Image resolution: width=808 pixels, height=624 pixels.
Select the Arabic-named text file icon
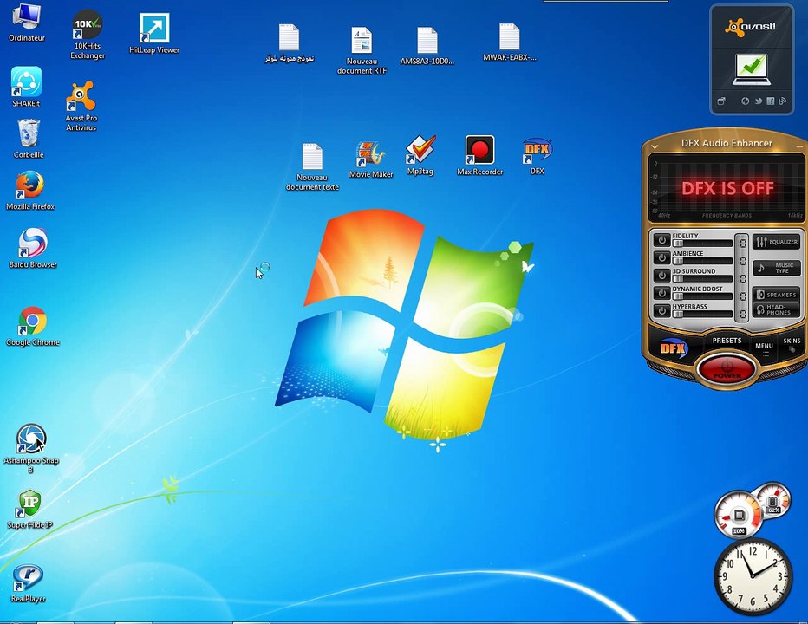289,43
